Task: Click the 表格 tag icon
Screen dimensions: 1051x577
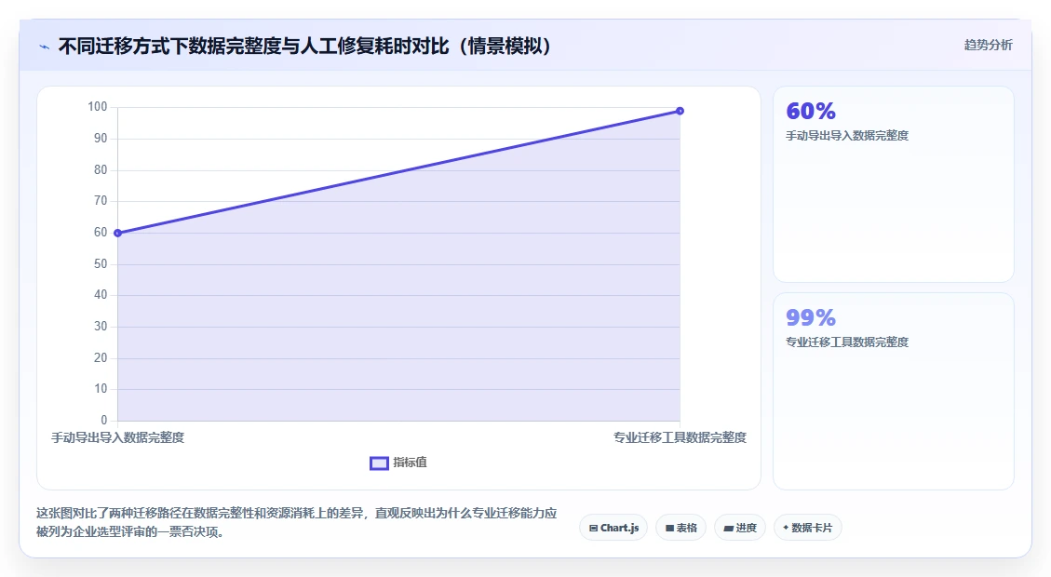Action: coord(669,528)
